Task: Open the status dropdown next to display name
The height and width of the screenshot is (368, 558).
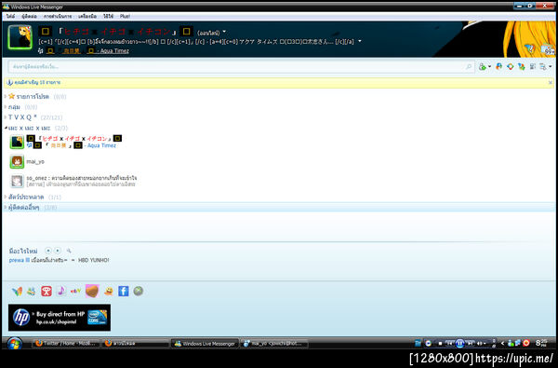Action: 224,32
